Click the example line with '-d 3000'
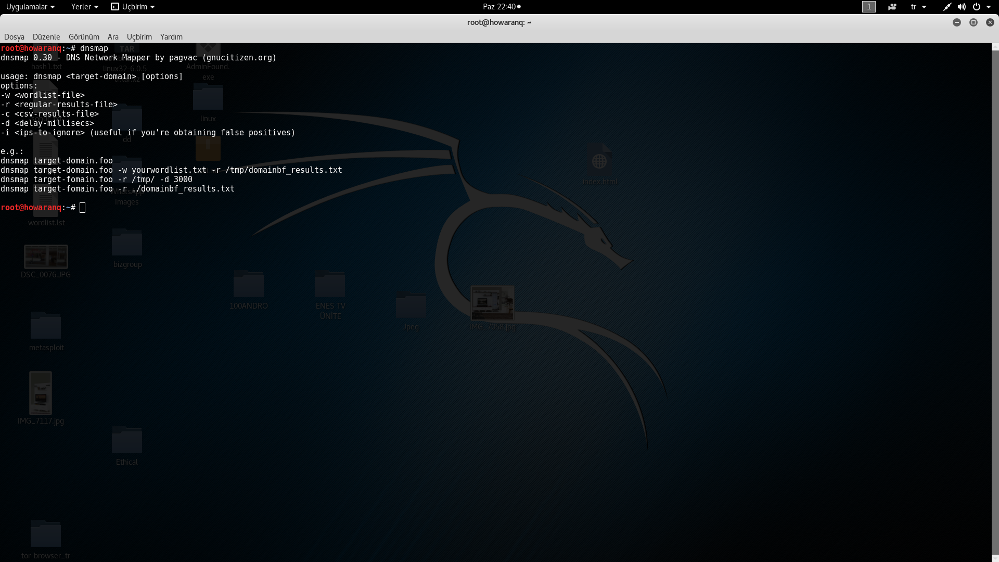999x562 pixels. pyautogui.click(x=96, y=180)
